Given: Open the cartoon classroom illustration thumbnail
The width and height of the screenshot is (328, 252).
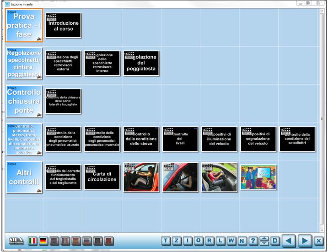Looking at the screenshot, I should point(258,177).
